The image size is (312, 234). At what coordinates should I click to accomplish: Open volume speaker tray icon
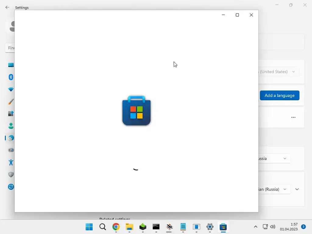pyautogui.click(x=273, y=227)
